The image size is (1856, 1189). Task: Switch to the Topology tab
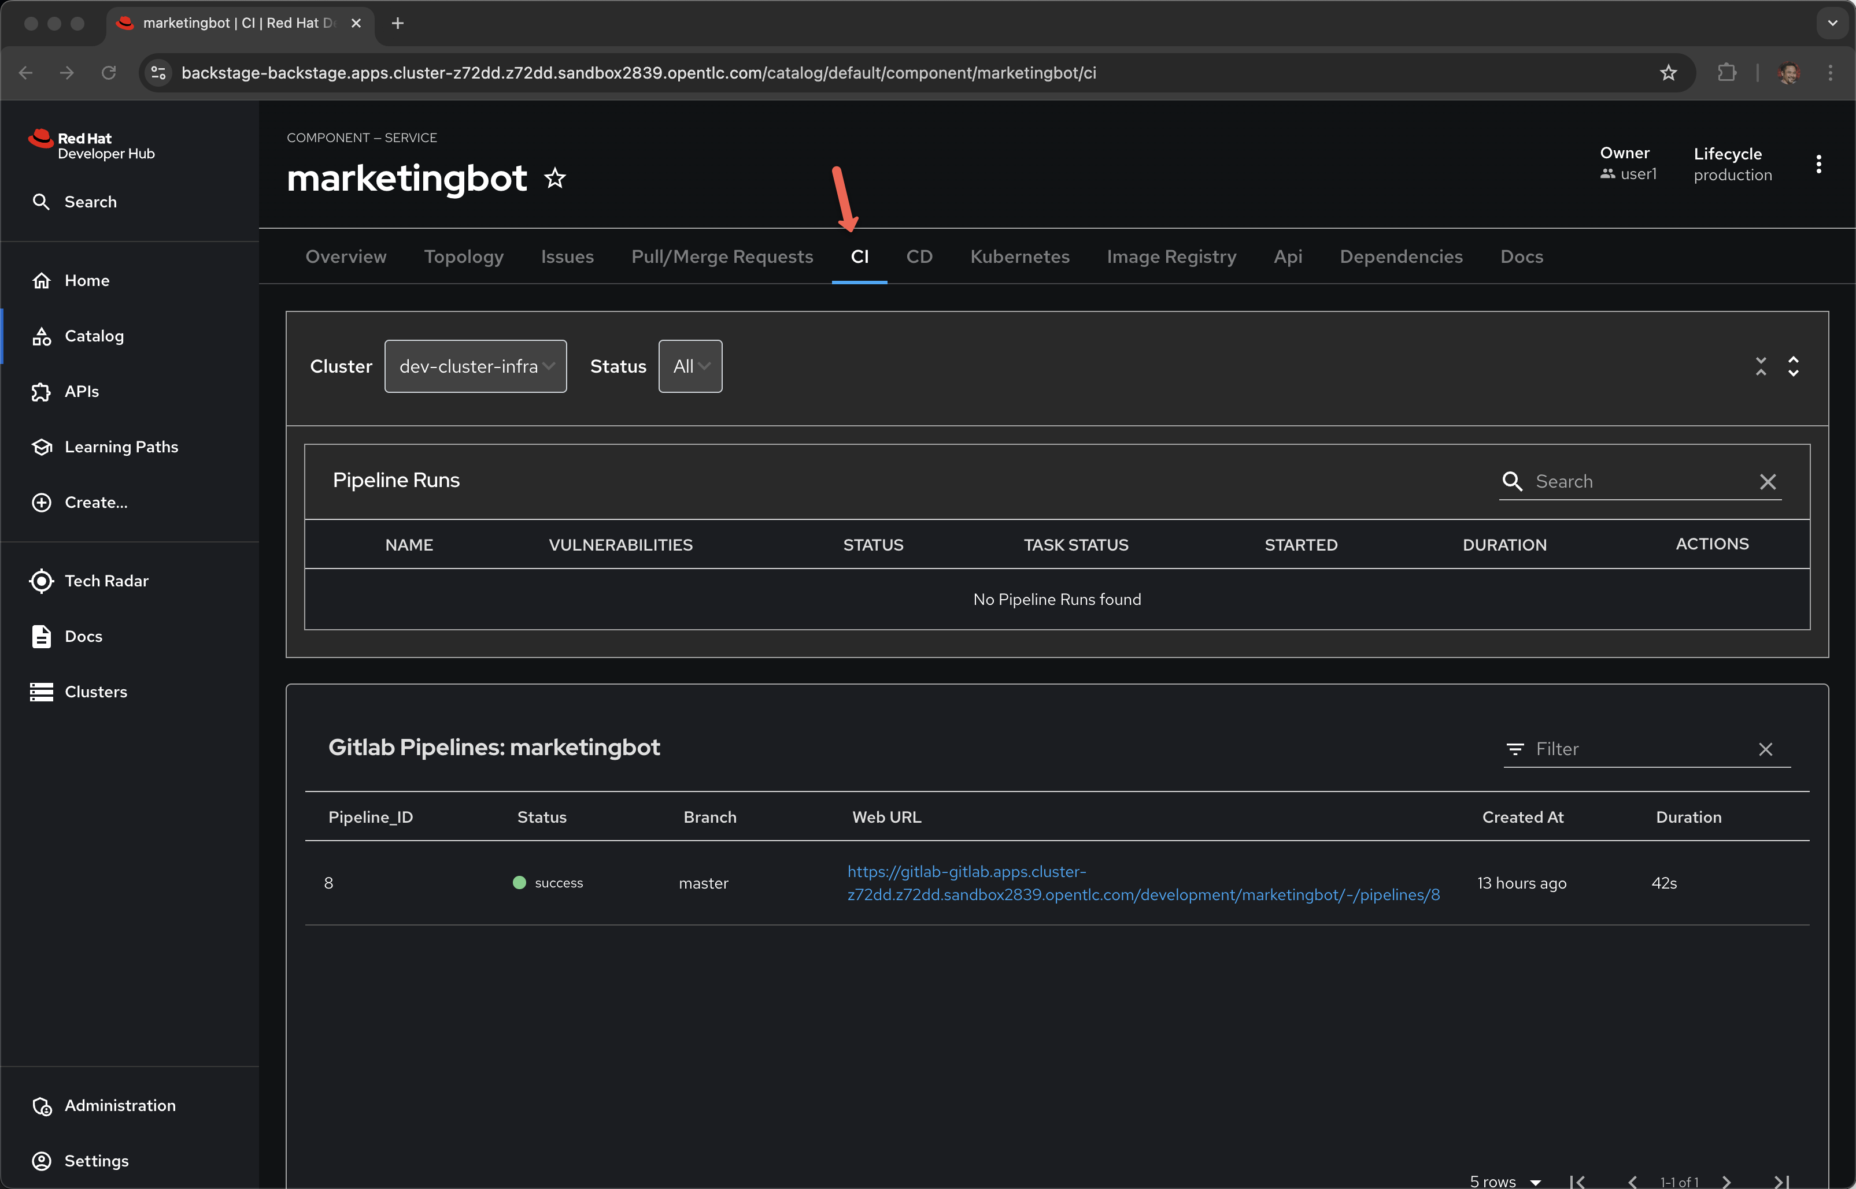point(464,257)
